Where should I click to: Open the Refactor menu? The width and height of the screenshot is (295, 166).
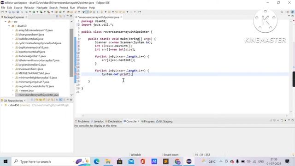[x=29, y=8]
